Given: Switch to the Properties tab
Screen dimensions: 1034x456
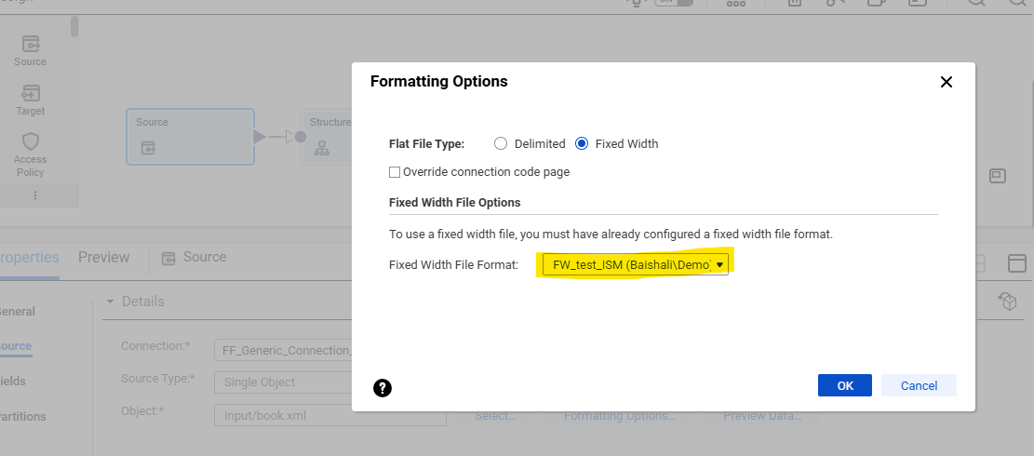Looking at the screenshot, I should click(x=28, y=257).
